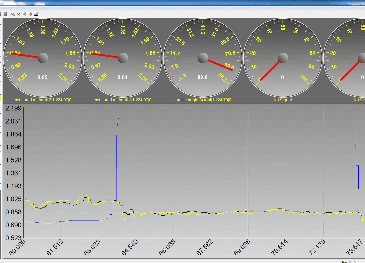This screenshot has height=263, width=365.
Task: Click the first No Signal gauge
Action: pos(283,58)
